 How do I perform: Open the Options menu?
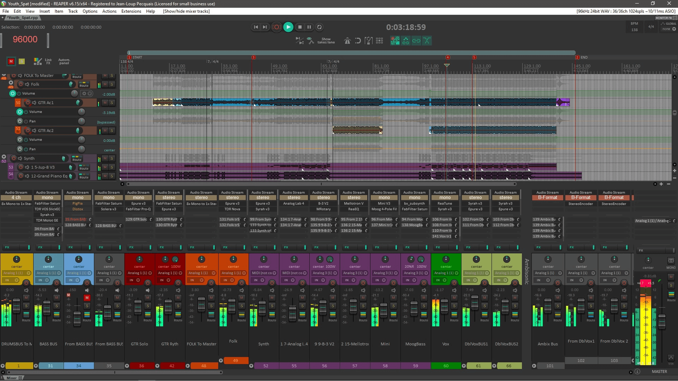coord(90,11)
